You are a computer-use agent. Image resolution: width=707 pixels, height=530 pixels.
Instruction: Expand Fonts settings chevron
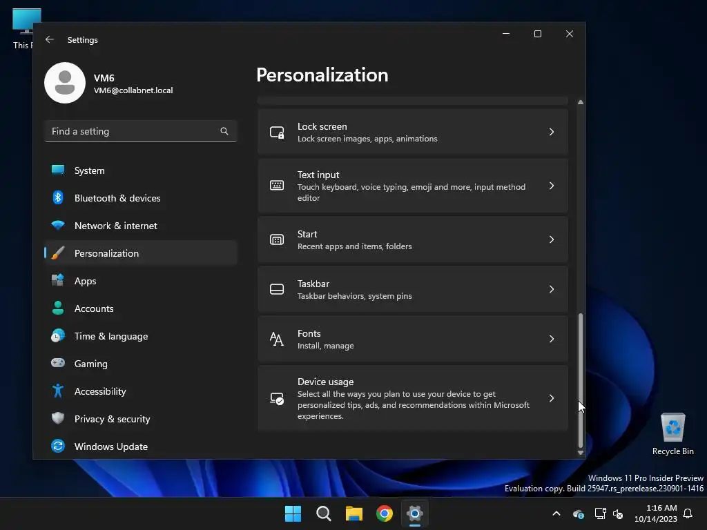tap(552, 339)
